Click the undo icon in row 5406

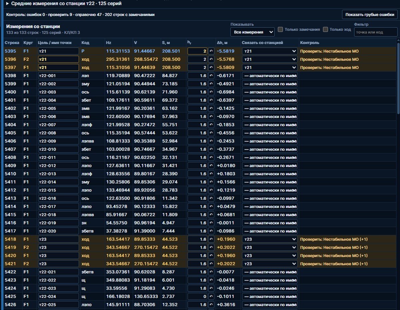211,141
